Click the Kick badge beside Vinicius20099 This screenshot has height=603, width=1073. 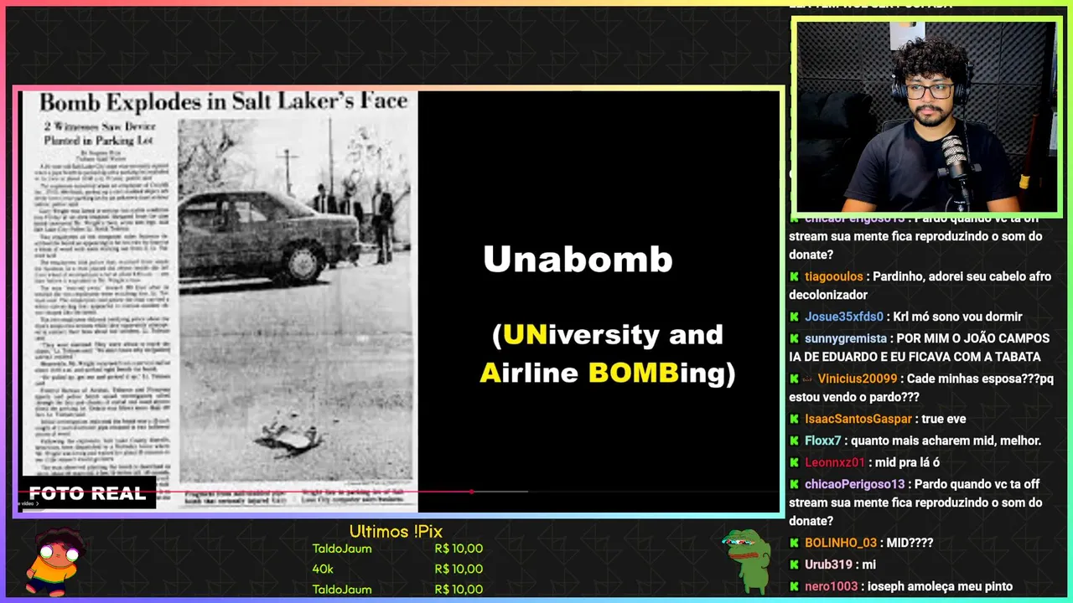point(794,379)
